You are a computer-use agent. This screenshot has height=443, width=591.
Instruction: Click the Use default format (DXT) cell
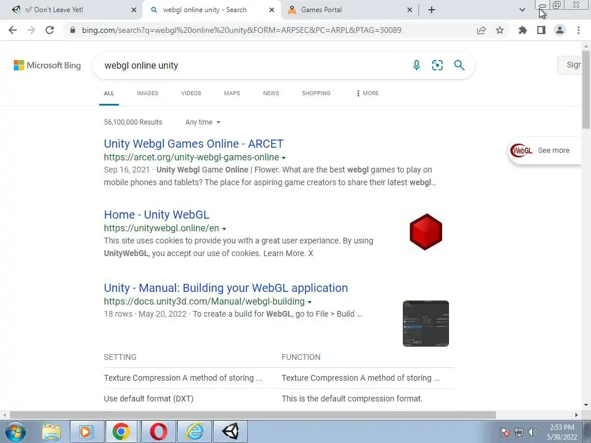point(148,399)
